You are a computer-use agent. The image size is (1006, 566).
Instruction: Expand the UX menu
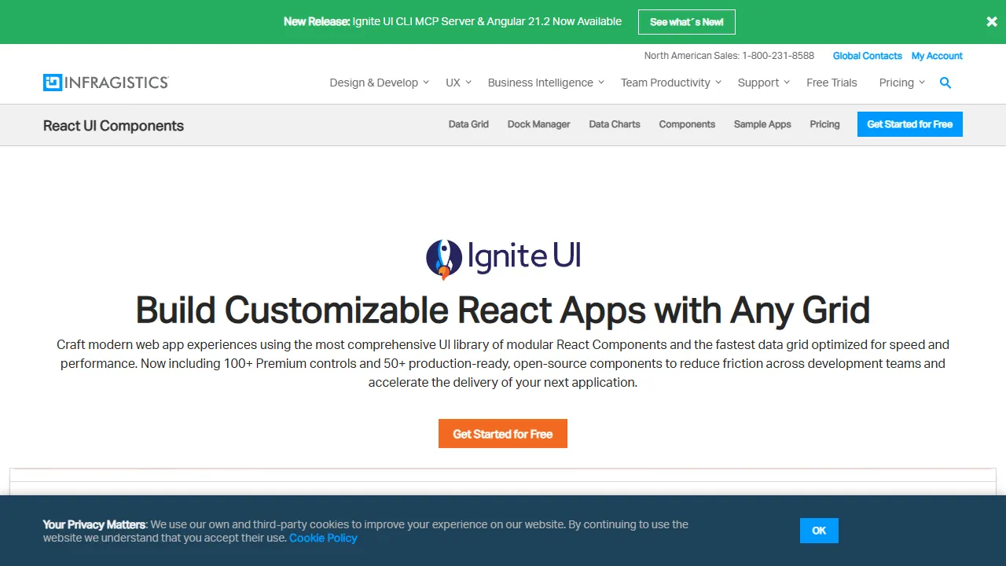[458, 83]
